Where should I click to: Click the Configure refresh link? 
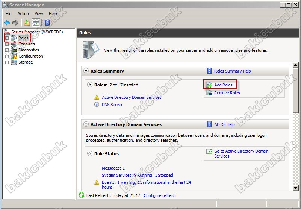pos(160,195)
